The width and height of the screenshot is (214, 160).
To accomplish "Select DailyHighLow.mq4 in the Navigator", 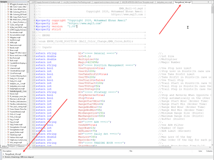I will click(17, 89).
